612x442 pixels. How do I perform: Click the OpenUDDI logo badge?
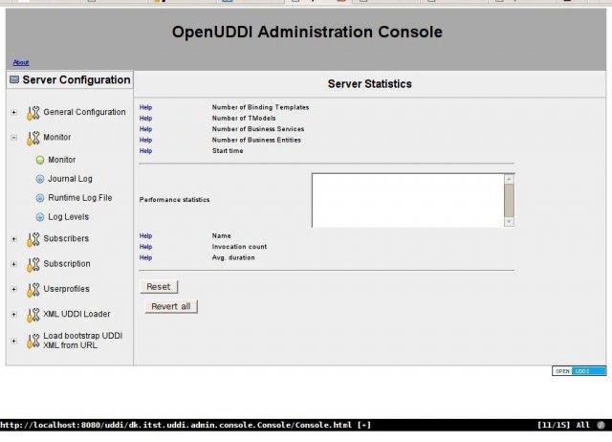pos(579,371)
